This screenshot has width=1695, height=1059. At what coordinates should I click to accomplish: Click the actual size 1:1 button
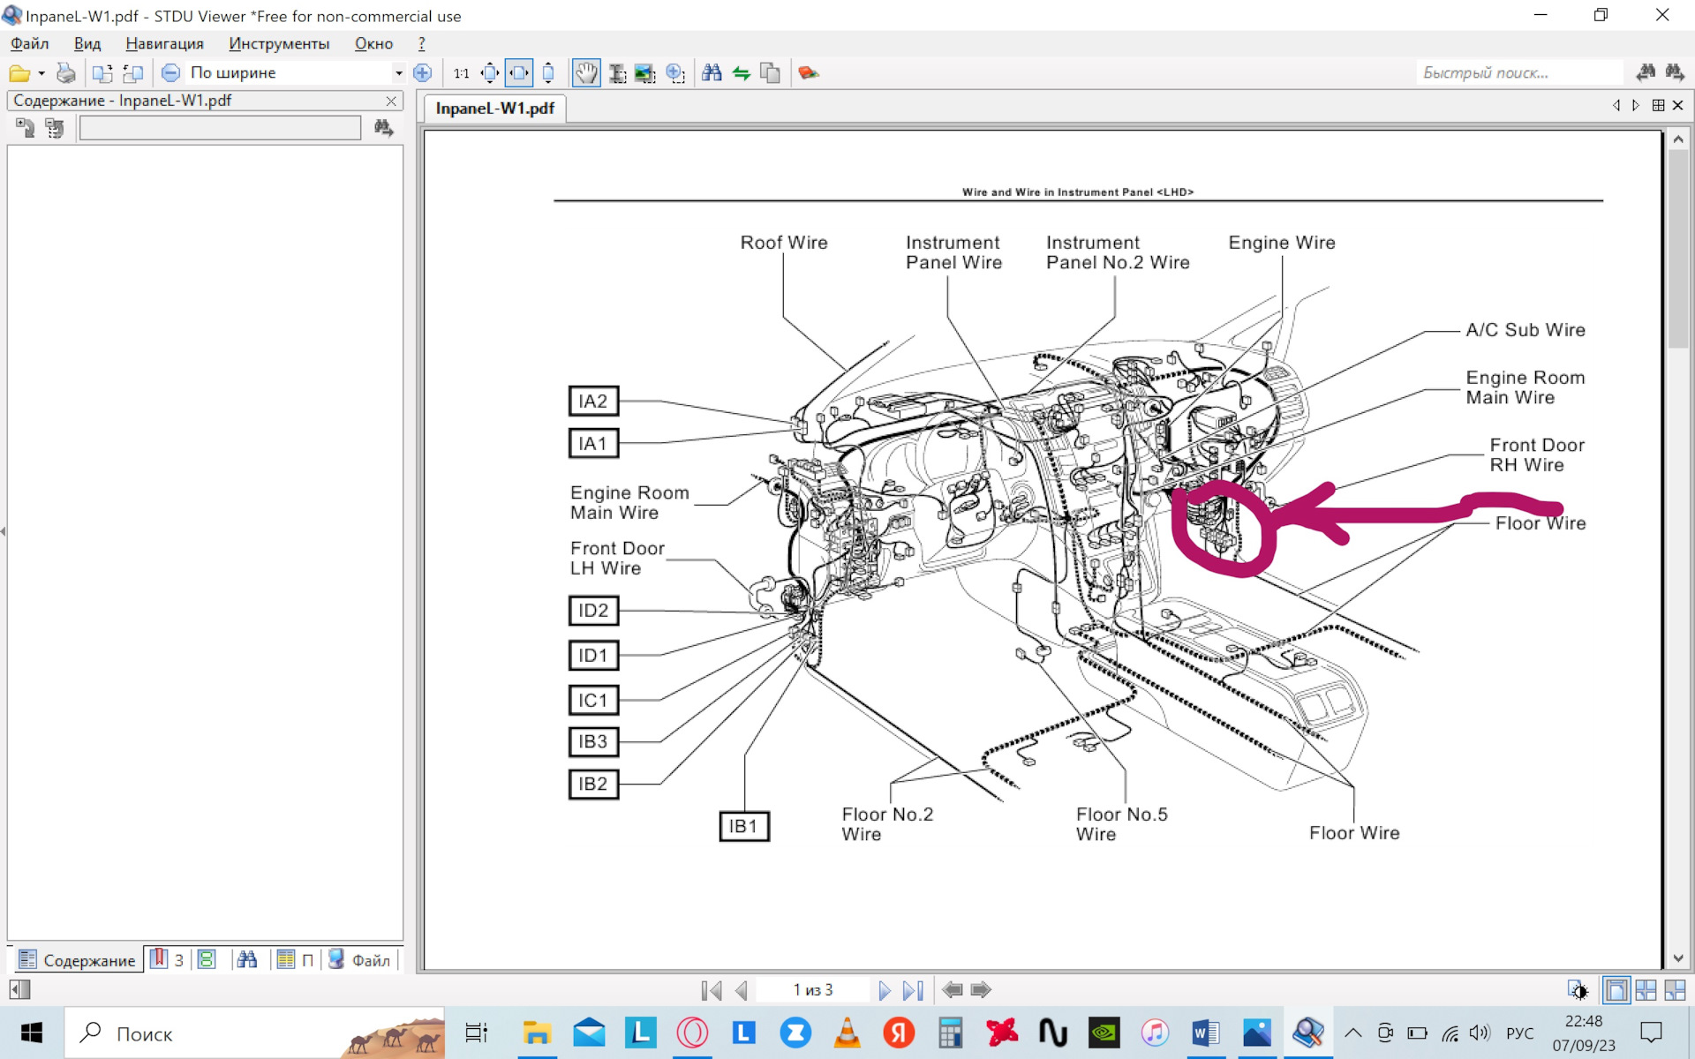(x=461, y=73)
